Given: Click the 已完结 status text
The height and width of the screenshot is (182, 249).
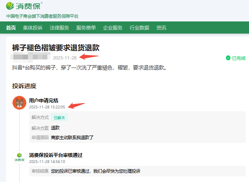Looking at the screenshot, I should coord(238,58).
